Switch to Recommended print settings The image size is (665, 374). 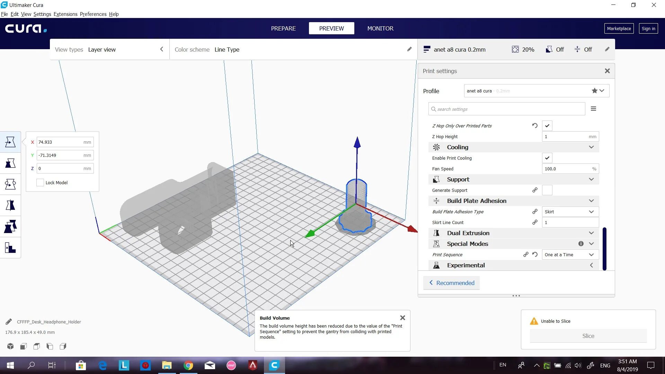[451, 283]
